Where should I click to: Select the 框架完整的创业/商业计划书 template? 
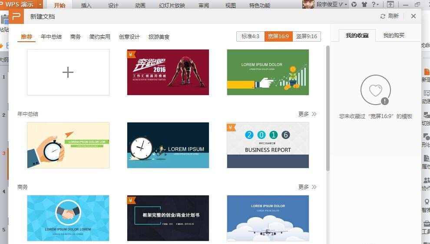[168, 218]
